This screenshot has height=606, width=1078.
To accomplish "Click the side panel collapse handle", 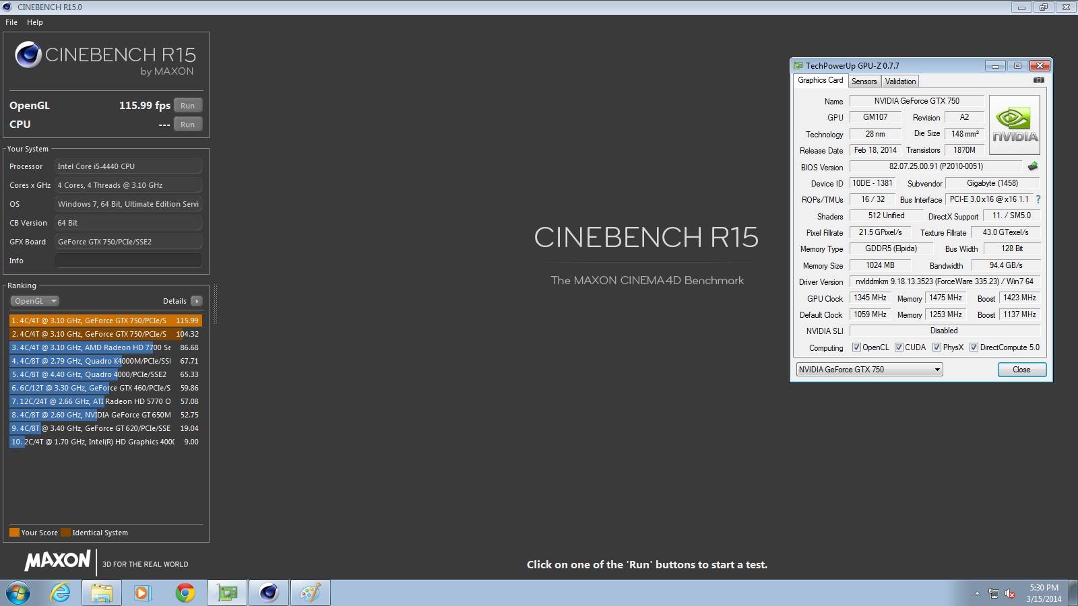I will click(215, 304).
